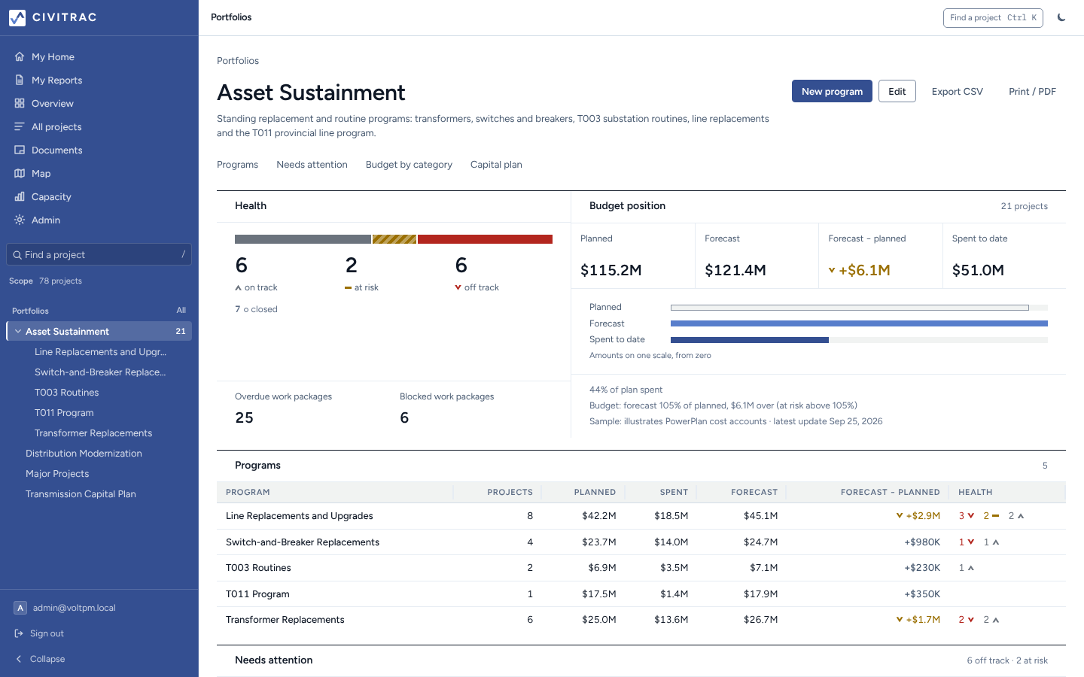This screenshot has height=677, width=1084.
Task: Collapse the Asset Sustainment tree node
Action: [18, 331]
